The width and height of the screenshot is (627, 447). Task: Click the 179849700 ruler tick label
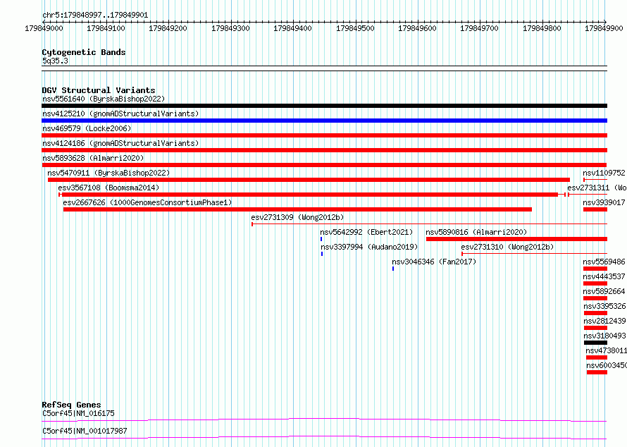(479, 28)
